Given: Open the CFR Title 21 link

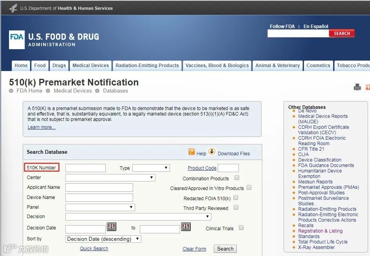Looking at the screenshot, I should point(311,149).
